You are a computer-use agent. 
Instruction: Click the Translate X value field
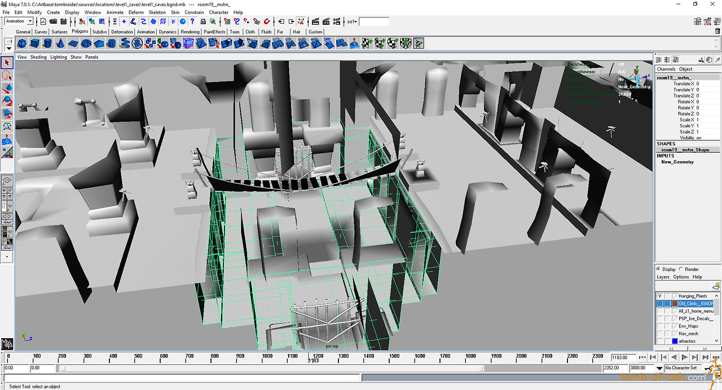707,83
